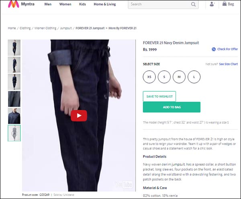Click Add To Bag button
This screenshot has width=241, height=199.
(172, 107)
